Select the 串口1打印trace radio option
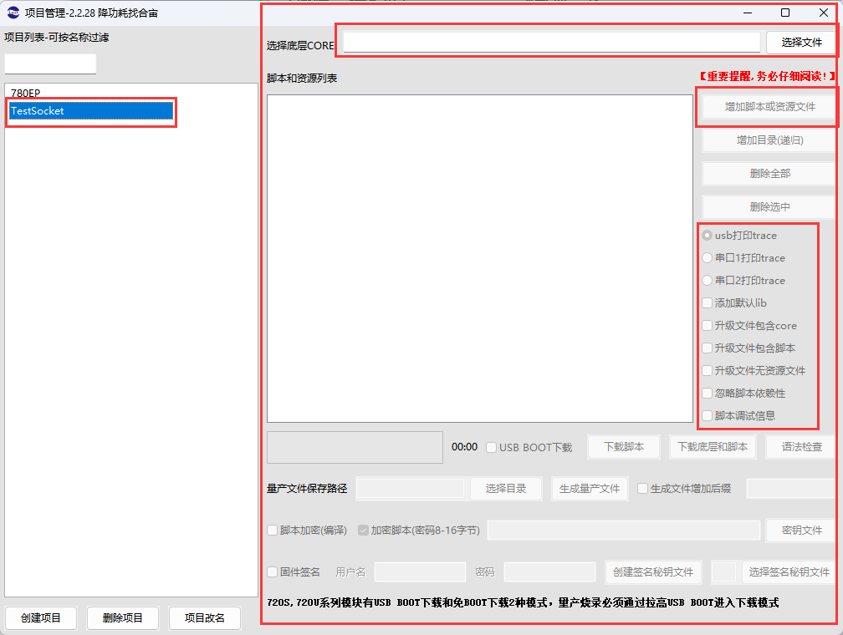843x635 pixels. tap(743, 258)
